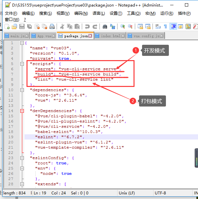Open the 编码(N) menu
Viewport: 198px width, 199px height.
(x=81, y=13)
